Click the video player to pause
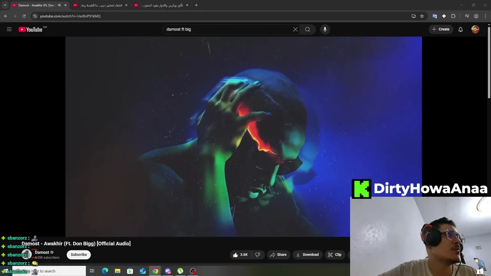 [243, 136]
